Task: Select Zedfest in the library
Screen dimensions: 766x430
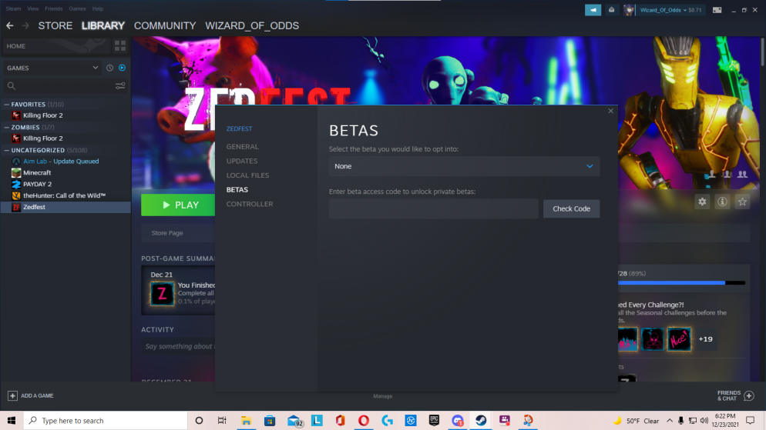Action: click(66, 207)
